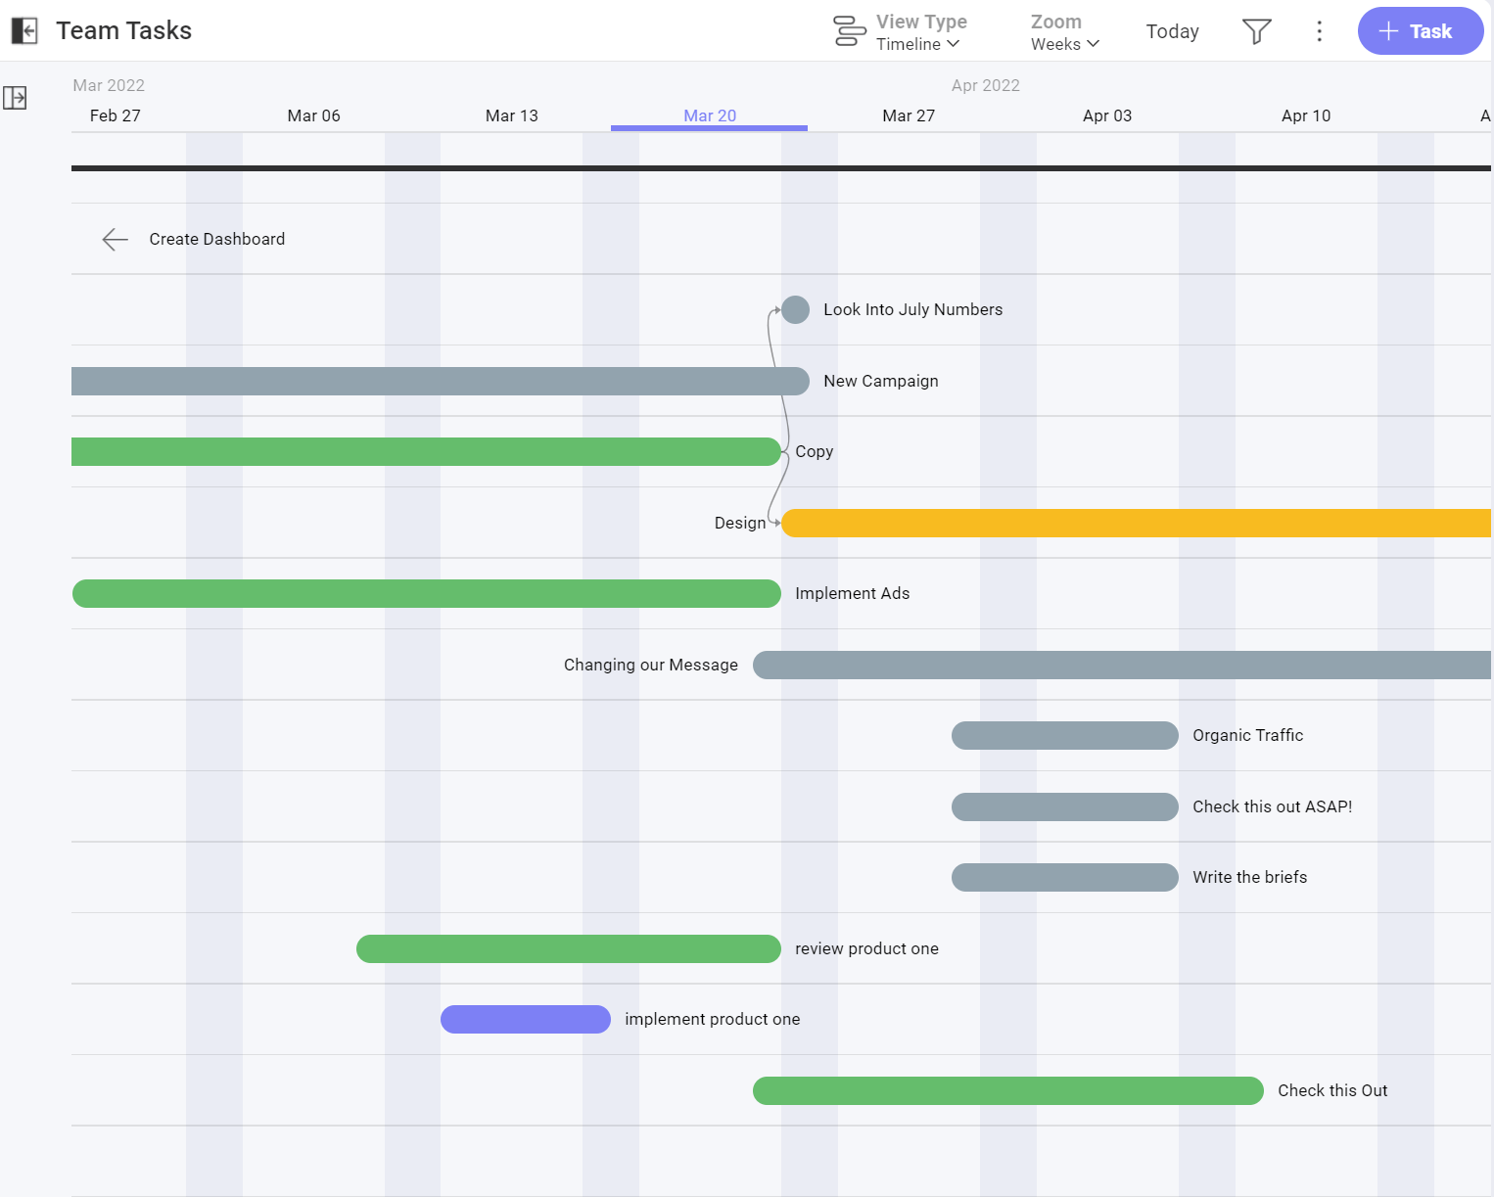The width and height of the screenshot is (1494, 1197).
Task: Open the Timeline view type dropdown
Action: coord(916,43)
